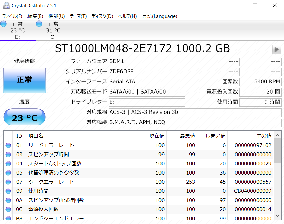
Task: Click status orb for attribute 05
Action: [x=8, y=173]
